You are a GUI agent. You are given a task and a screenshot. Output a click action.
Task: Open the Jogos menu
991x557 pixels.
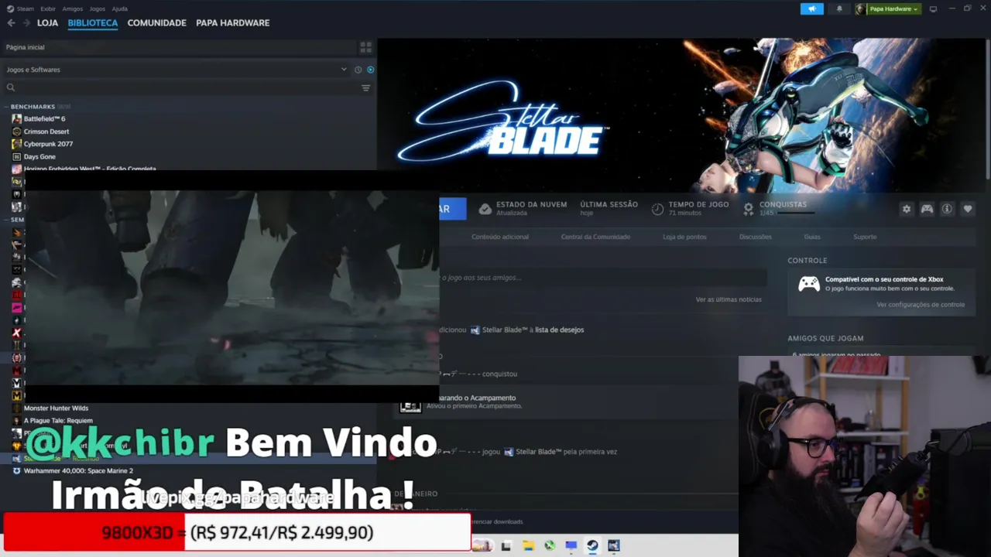click(98, 9)
